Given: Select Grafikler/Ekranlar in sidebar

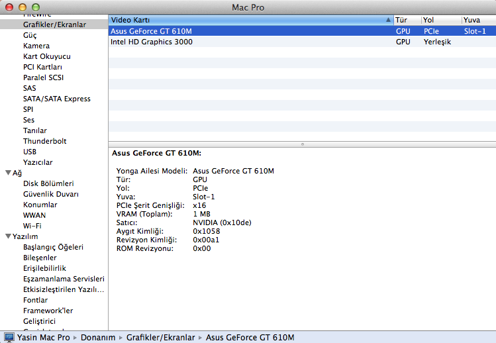Looking at the screenshot, I should pos(54,24).
